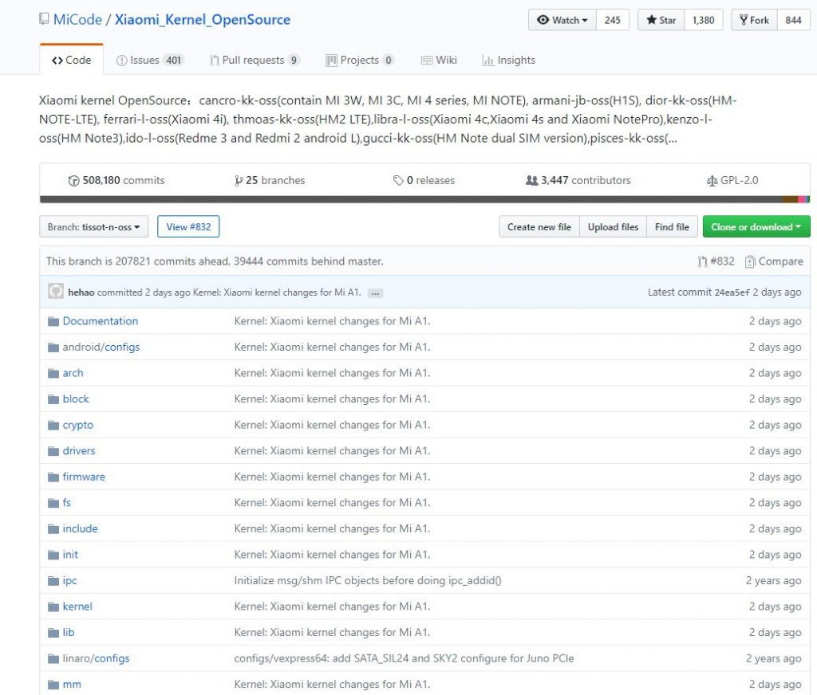817x695 pixels.
Task: Click the contributors people icon
Action: 531,181
